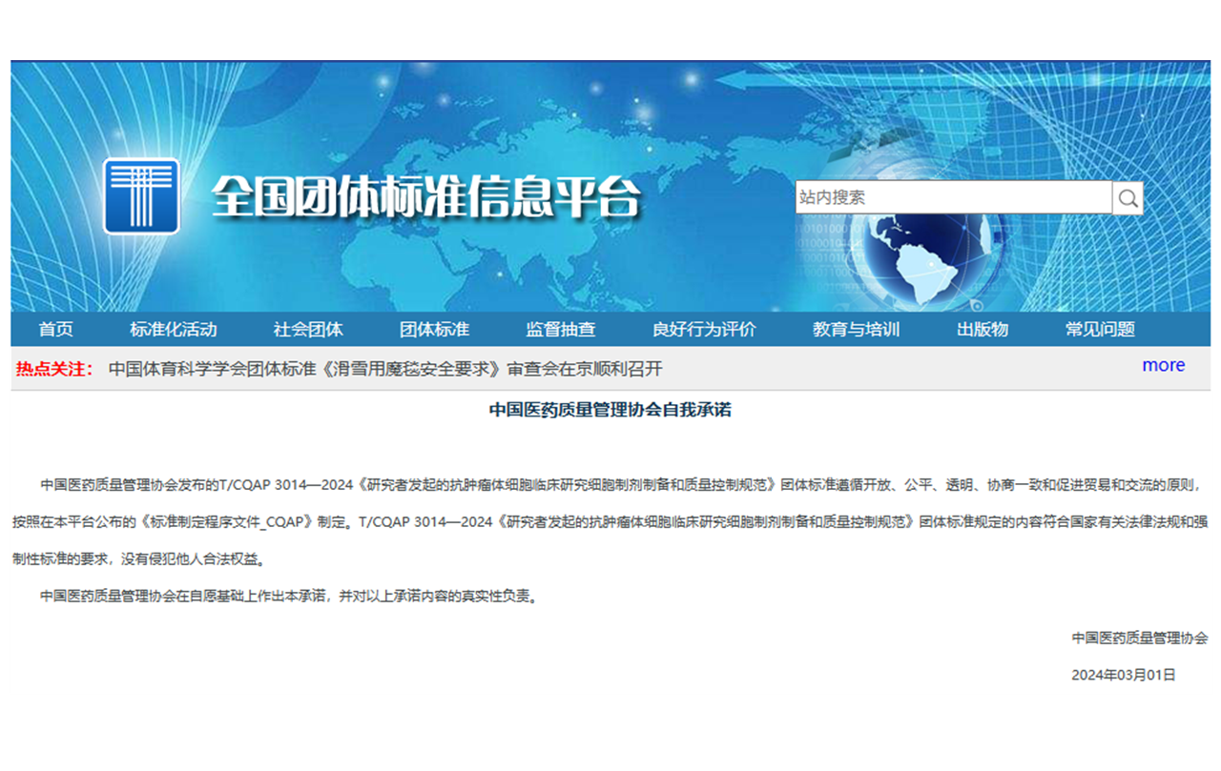This screenshot has height=771, width=1221.
Task: Click the 热点关注 label
Action: coord(54,369)
